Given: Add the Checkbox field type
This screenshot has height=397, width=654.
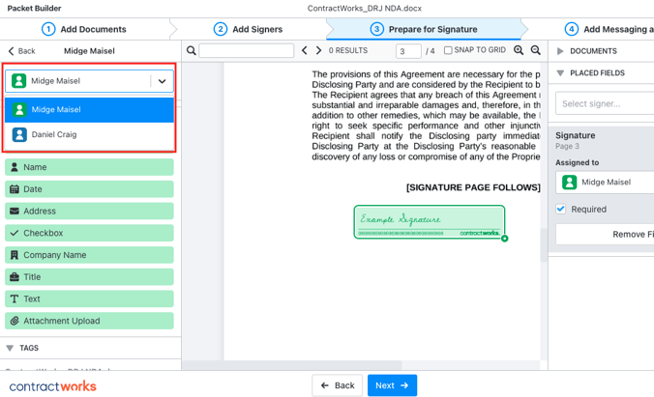Looking at the screenshot, I should (89, 233).
